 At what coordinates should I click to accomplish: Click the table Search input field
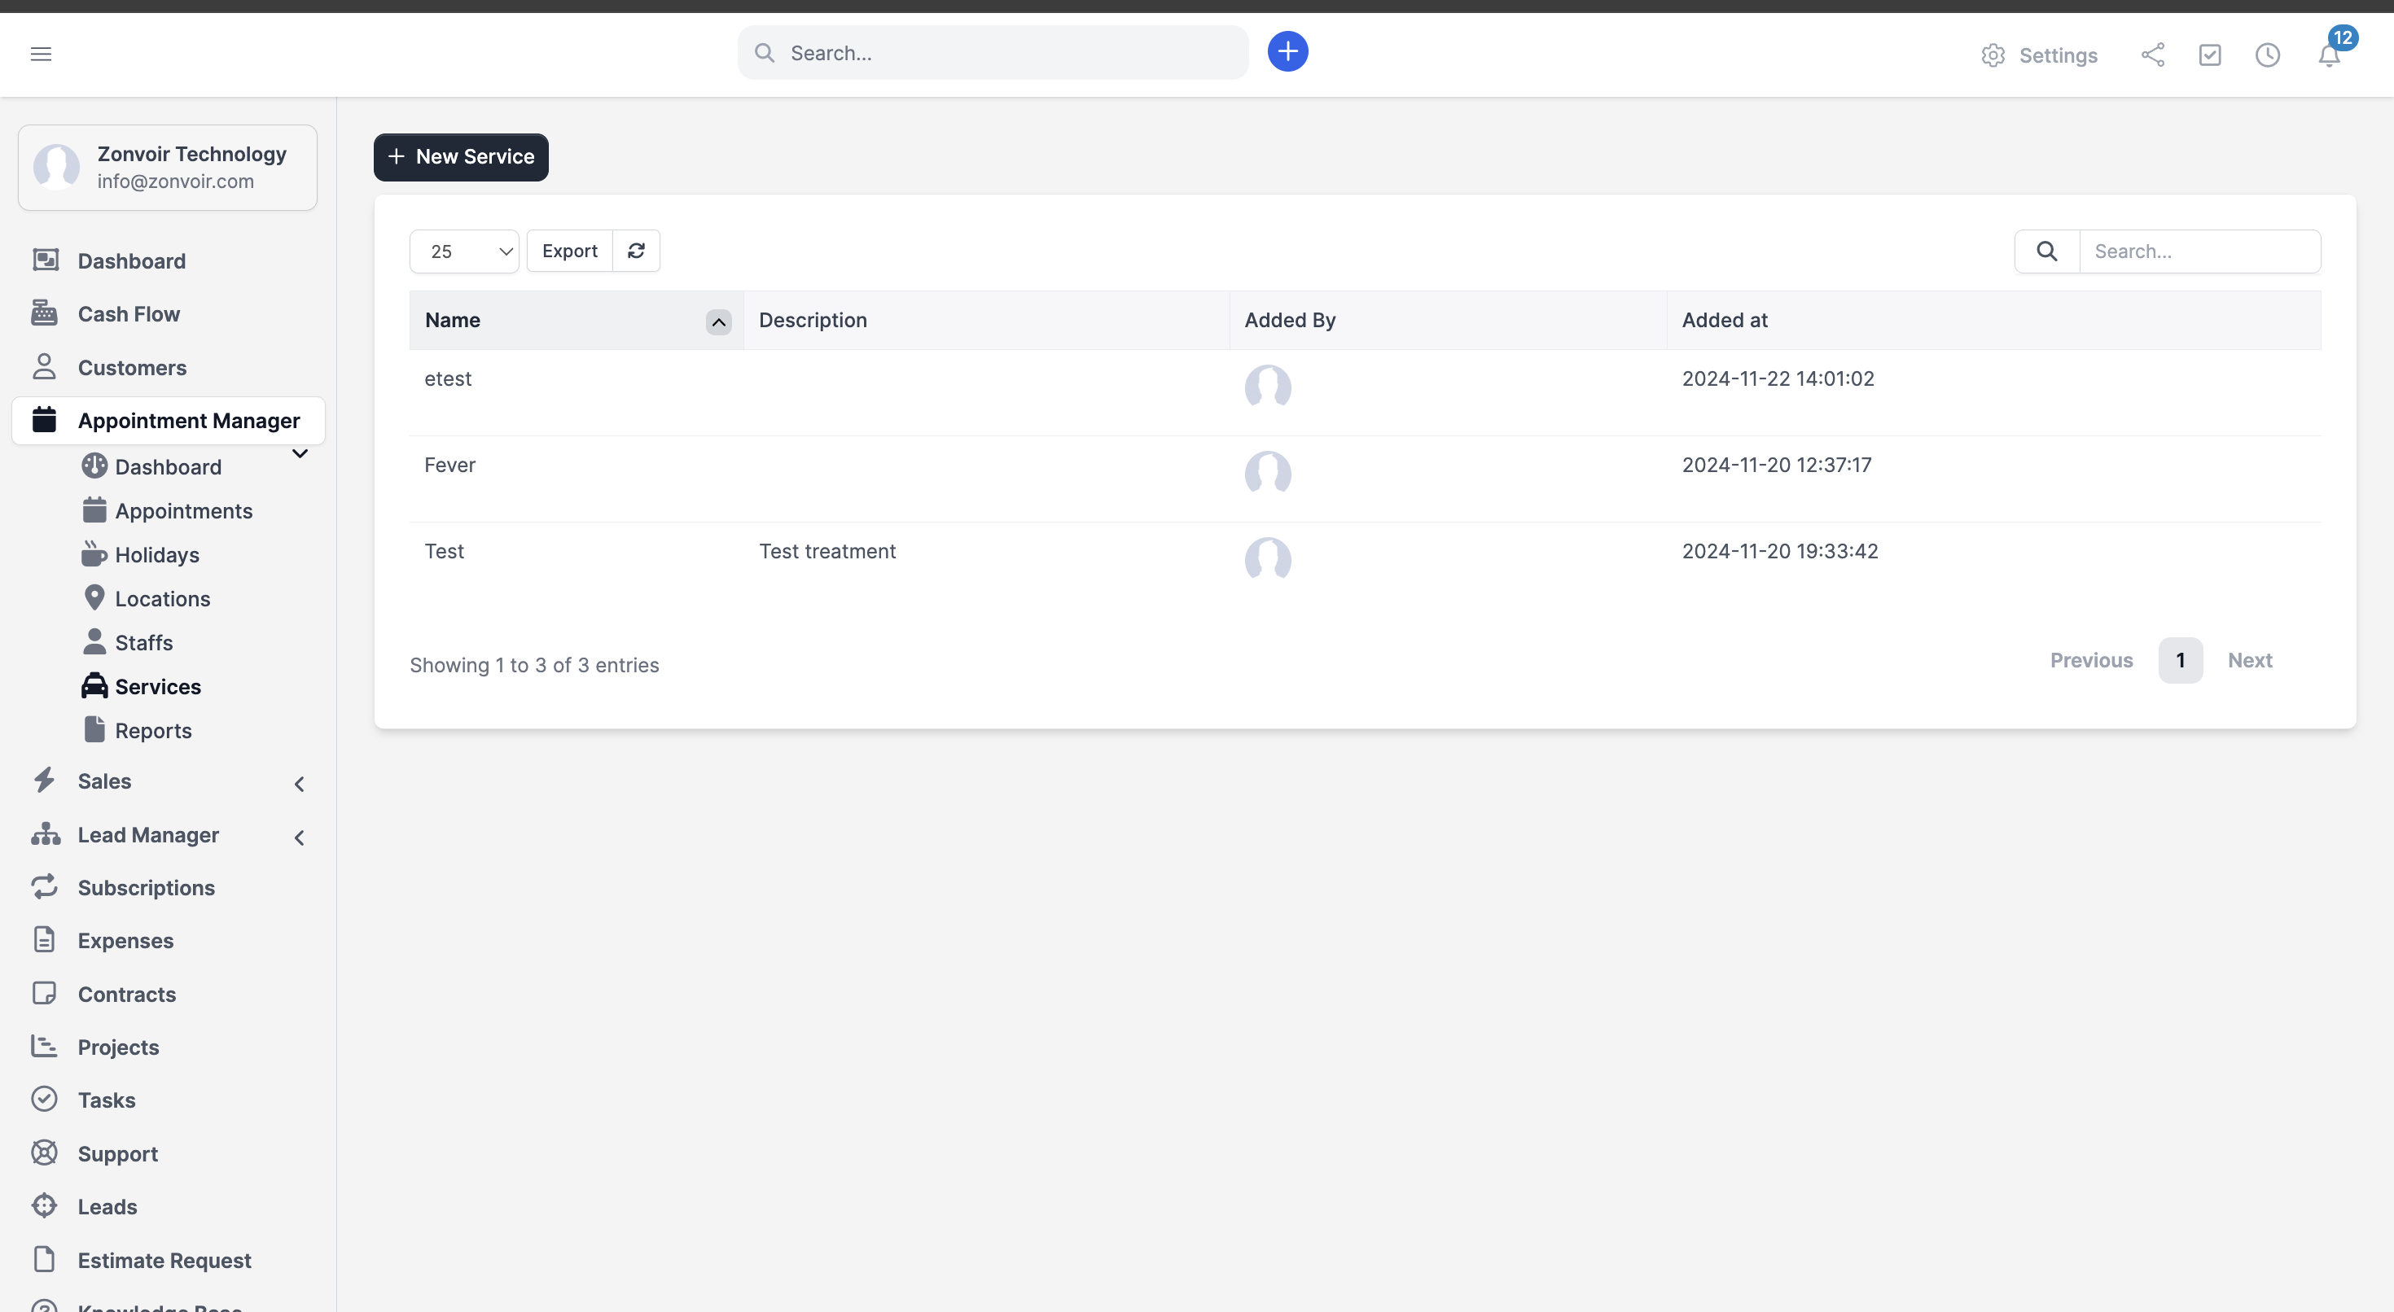tap(2198, 251)
